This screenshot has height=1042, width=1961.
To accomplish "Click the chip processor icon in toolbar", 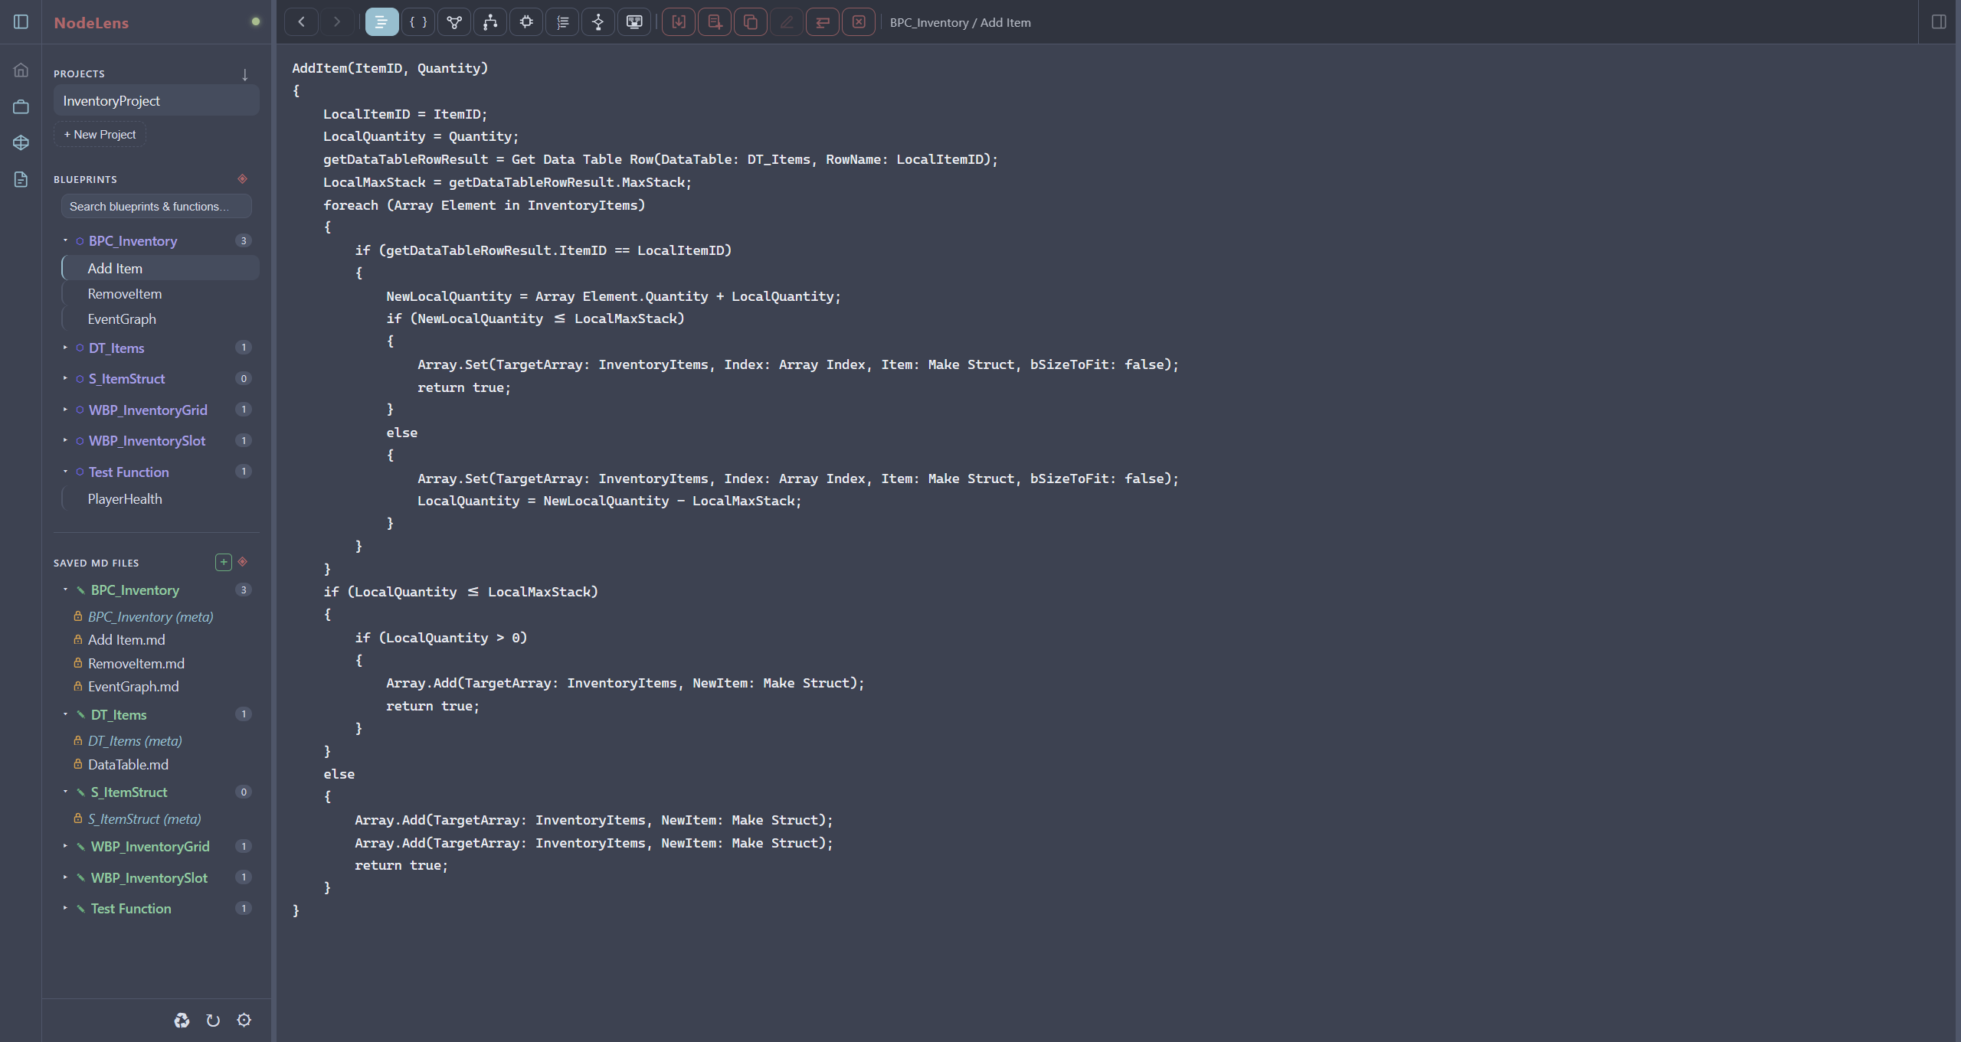I will 526,22.
